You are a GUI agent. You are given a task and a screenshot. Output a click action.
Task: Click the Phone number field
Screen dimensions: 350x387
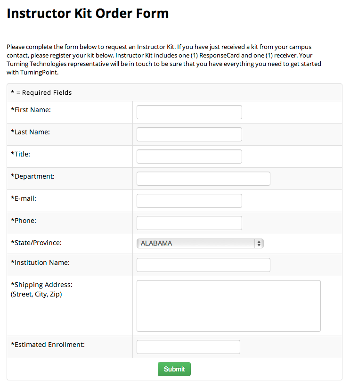click(x=189, y=222)
